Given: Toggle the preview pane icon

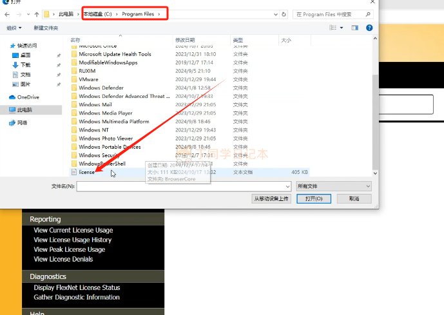Looking at the screenshot, I should coord(355,28).
